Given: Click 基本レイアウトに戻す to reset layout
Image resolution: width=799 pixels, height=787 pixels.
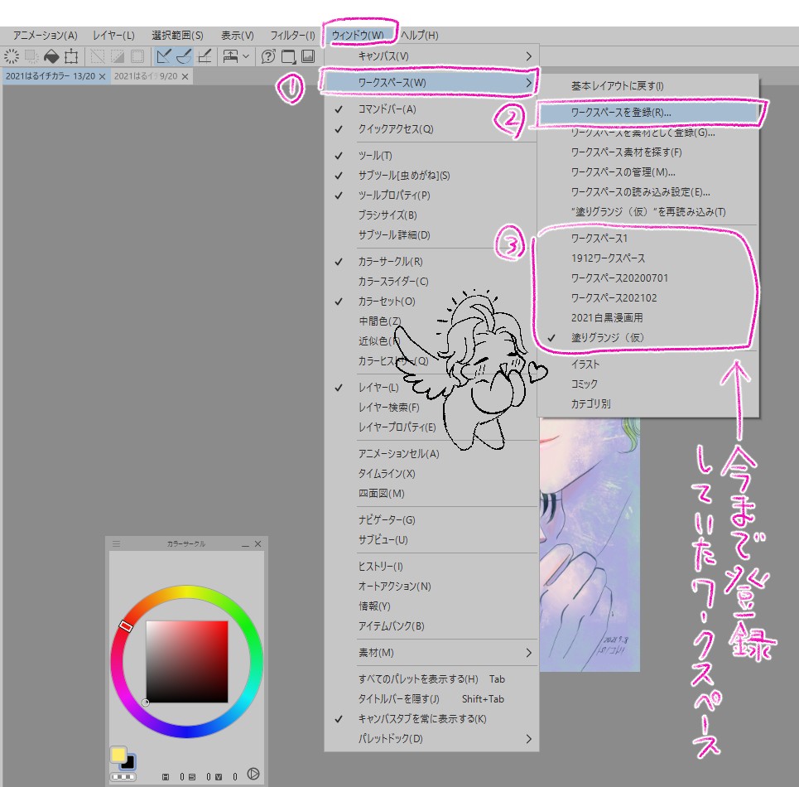Looking at the screenshot, I should coord(619,86).
